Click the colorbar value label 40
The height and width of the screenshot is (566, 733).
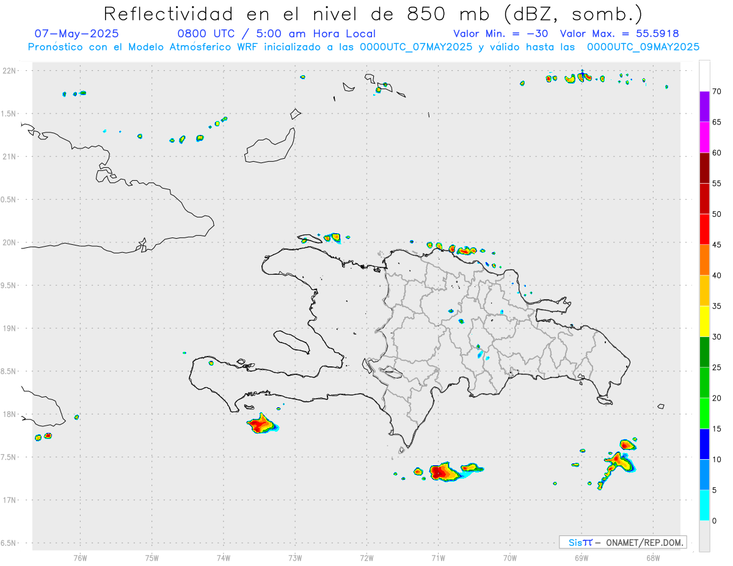coord(717,275)
